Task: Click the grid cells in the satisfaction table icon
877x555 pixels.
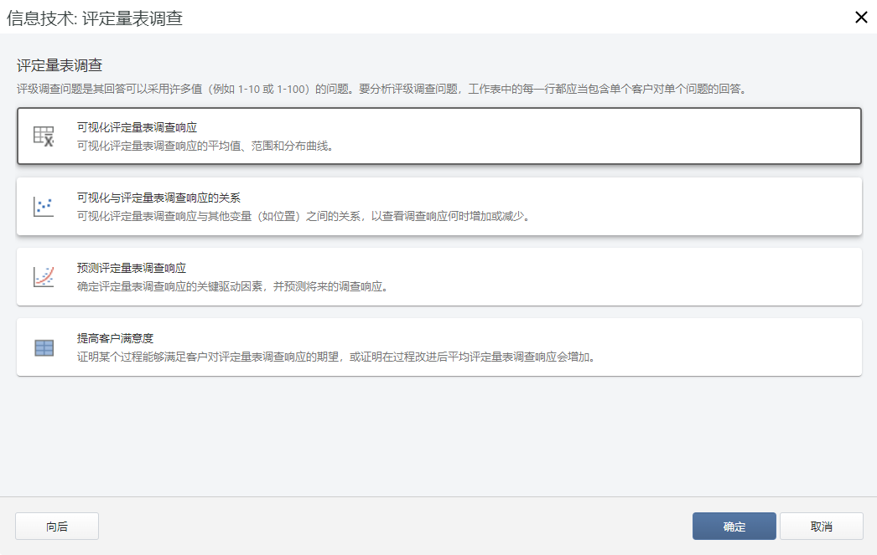Action: (x=44, y=347)
